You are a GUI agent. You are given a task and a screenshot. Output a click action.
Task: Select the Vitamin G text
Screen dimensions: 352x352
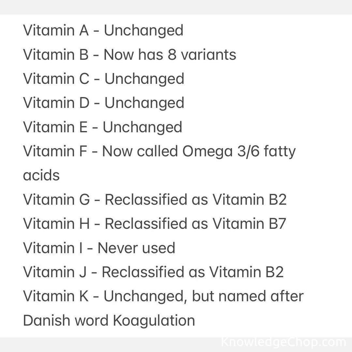(56, 199)
